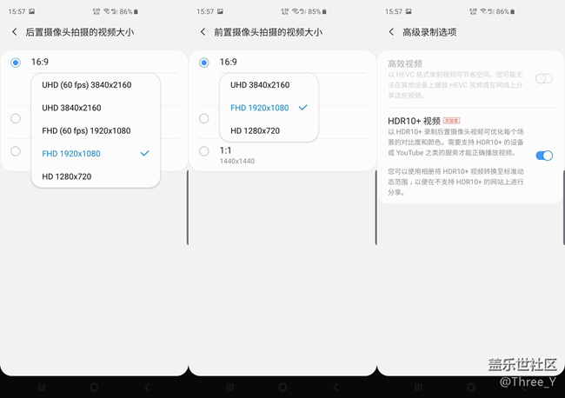Image resolution: width=565 pixels, height=398 pixels.
Task: Go back from front camera video size screen
Action: point(203,32)
